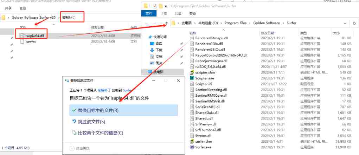Sort by 修改日期 column in Surfer window

268,33
